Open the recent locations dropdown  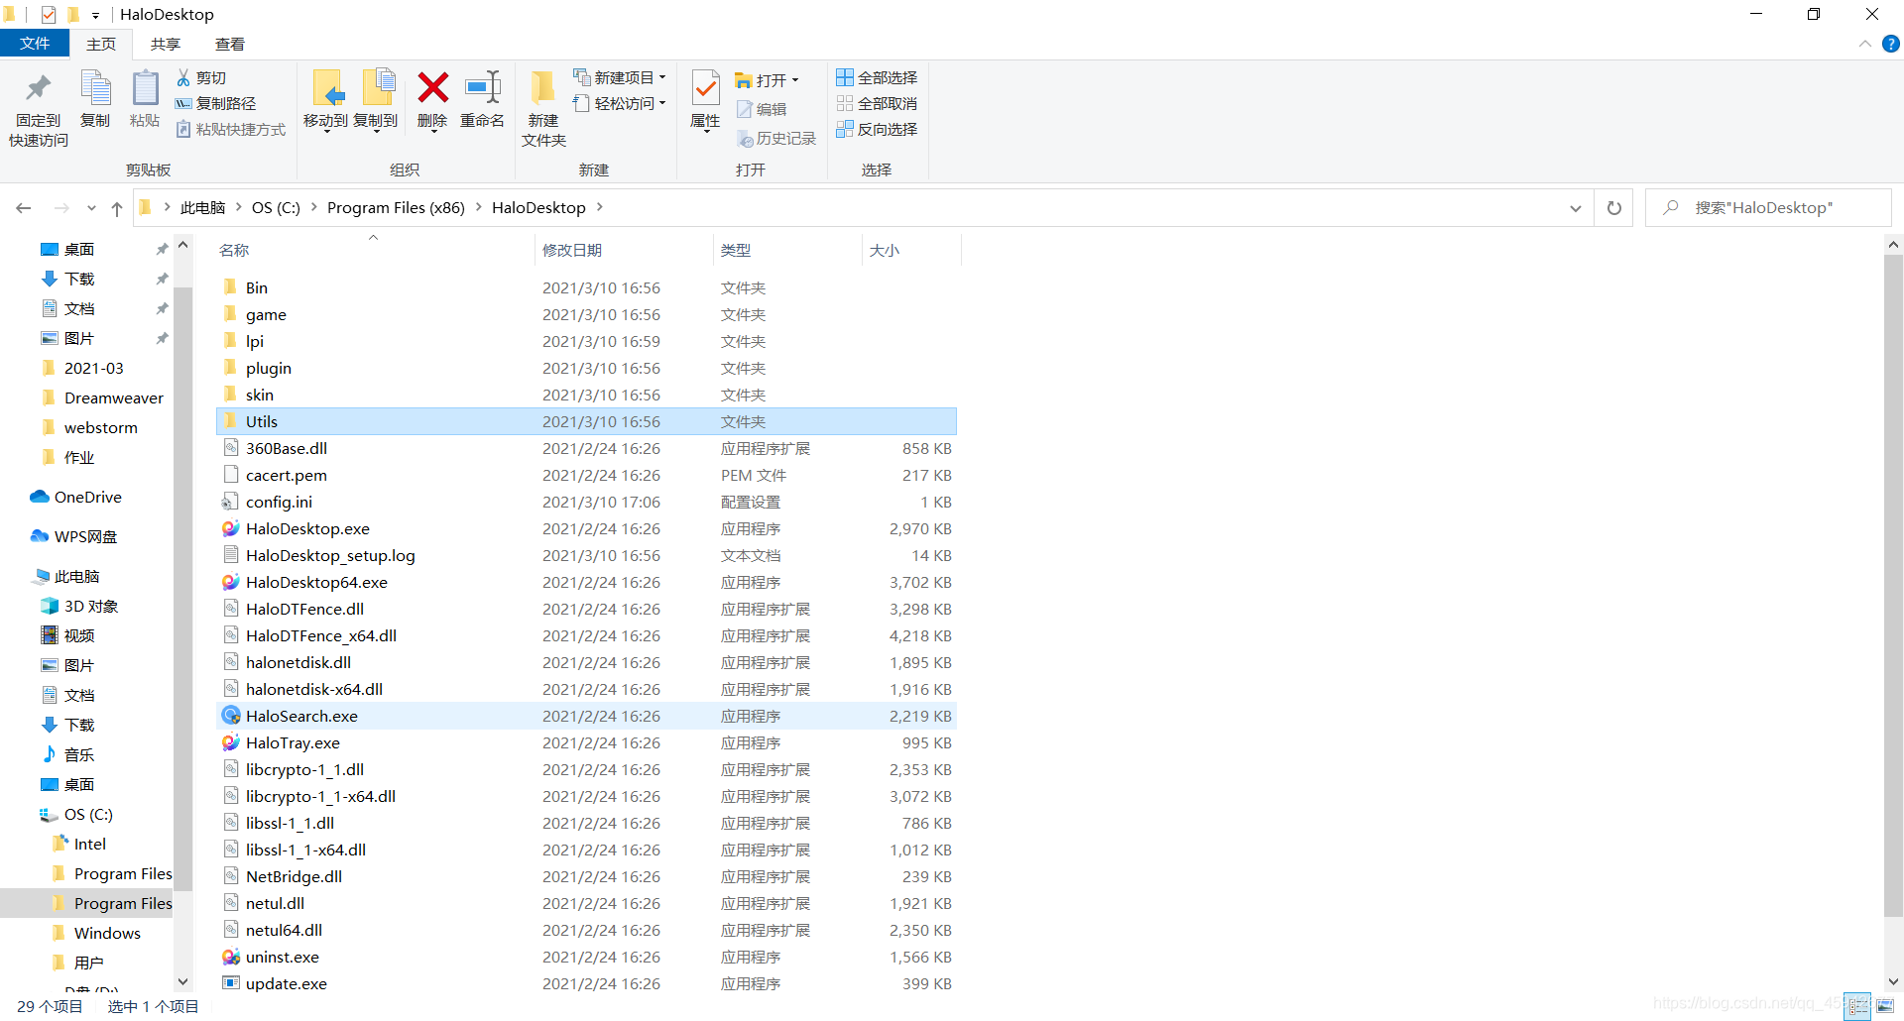[x=91, y=208]
